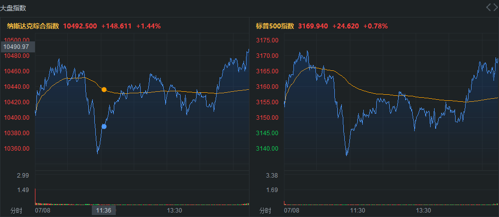The image size is (499, 217).
Task: Select the 分时 label under the Nasdaq chart
Action: (16, 211)
